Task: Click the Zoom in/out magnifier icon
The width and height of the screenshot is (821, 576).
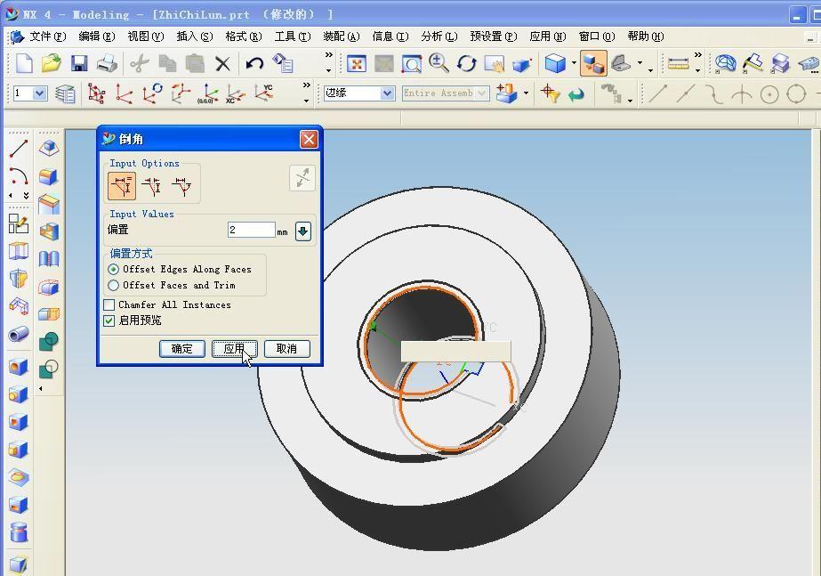Action: (439, 63)
